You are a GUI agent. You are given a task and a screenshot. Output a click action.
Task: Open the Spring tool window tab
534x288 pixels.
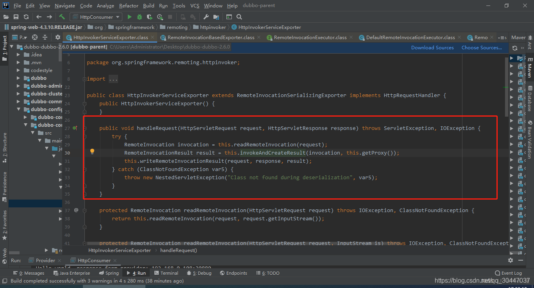109,273
